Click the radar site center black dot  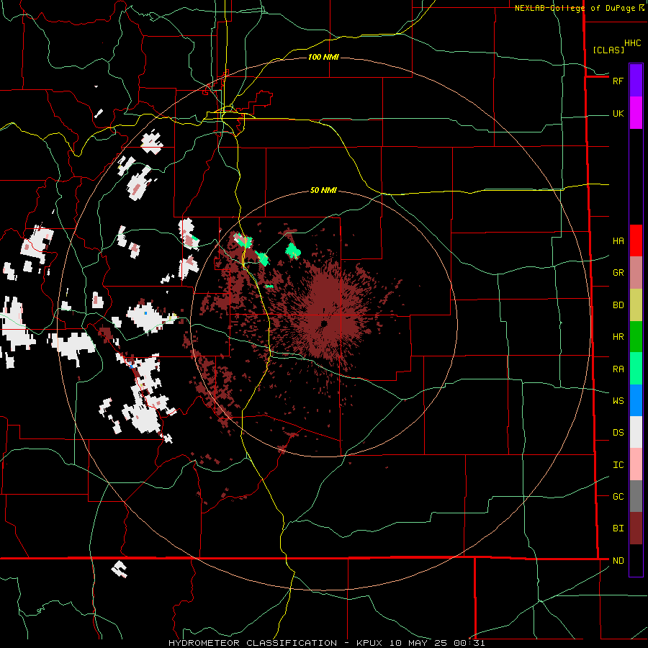pos(324,323)
